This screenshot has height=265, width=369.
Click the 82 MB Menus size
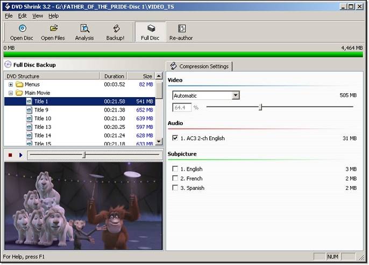point(146,84)
